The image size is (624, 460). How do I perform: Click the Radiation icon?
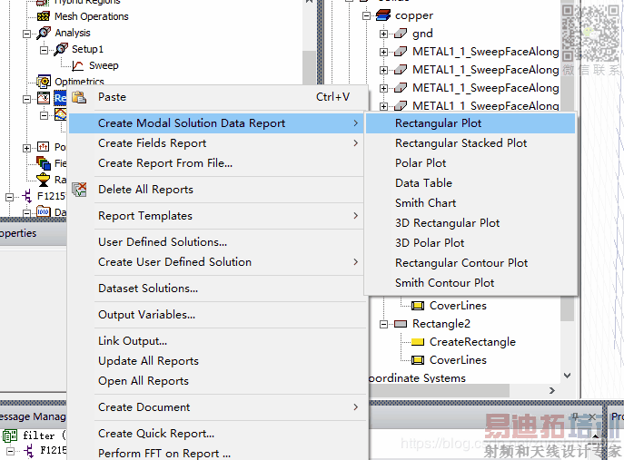pyautogui.click(x=43, y=180)
